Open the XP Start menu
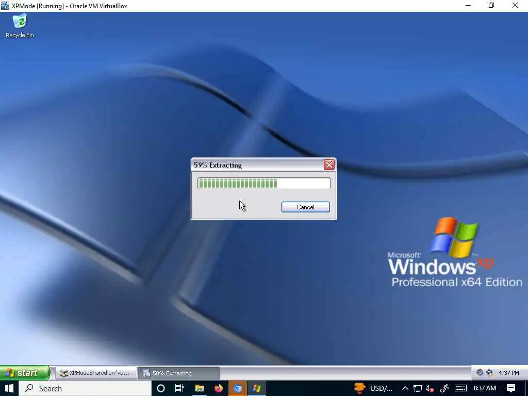 (x=25, y=373)
